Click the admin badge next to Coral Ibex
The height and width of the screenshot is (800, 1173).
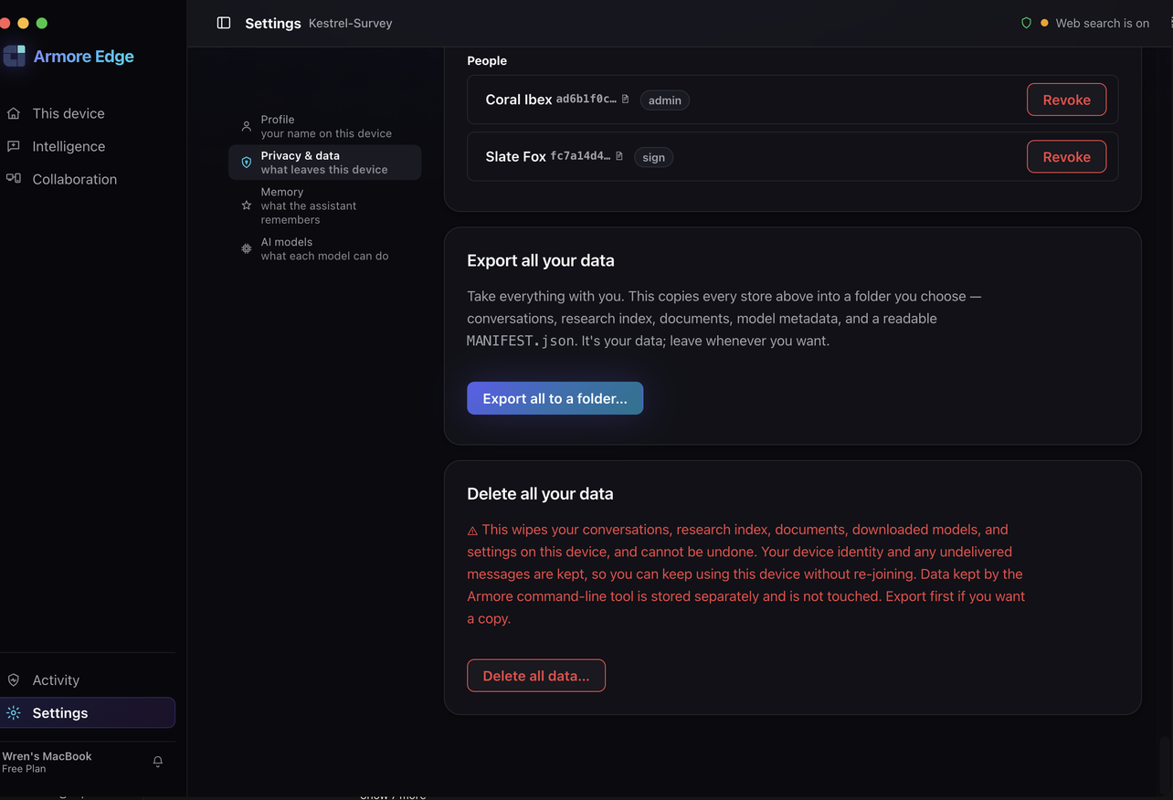coord(665,100)
